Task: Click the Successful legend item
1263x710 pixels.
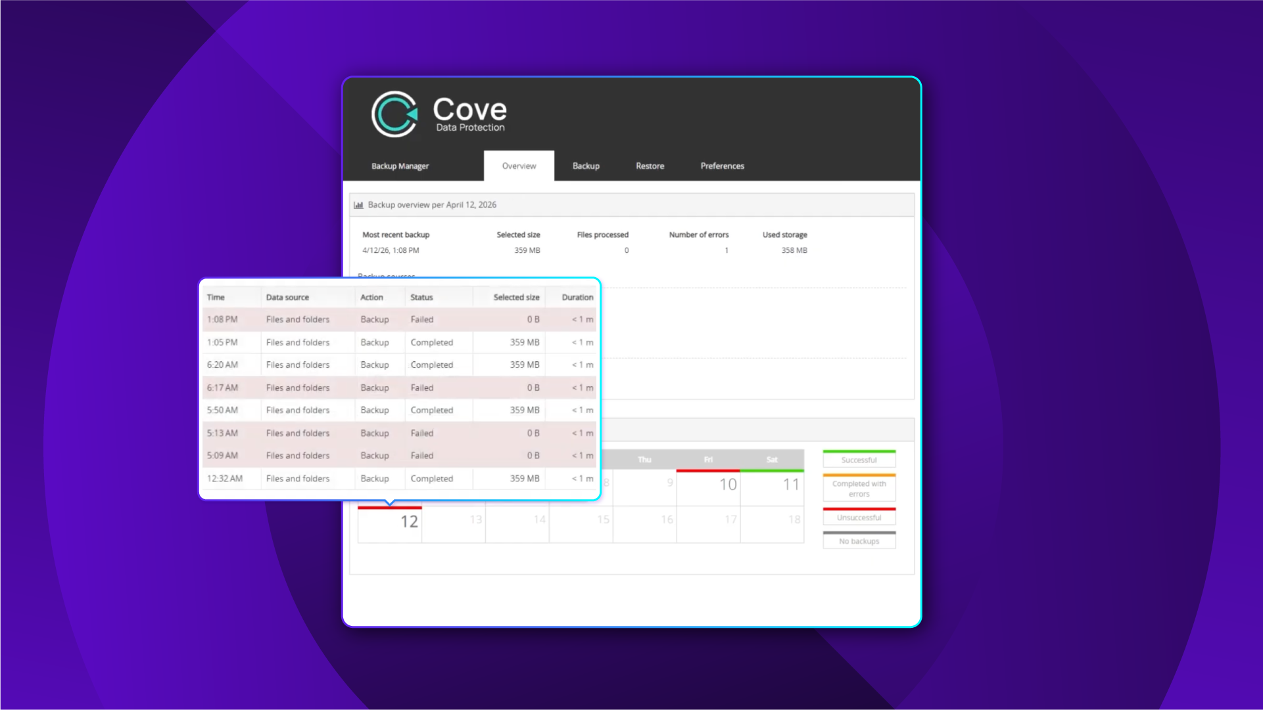Action: click(859, 459)
